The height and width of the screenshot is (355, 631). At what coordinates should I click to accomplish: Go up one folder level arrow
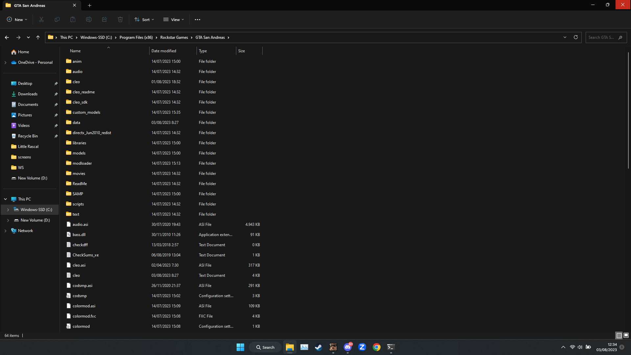coord(38,37)
